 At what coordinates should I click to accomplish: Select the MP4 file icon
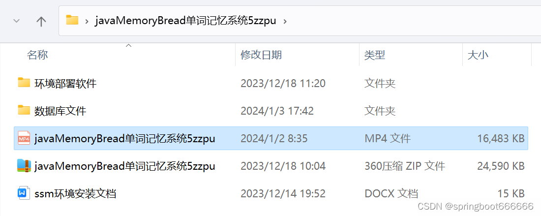24,138
